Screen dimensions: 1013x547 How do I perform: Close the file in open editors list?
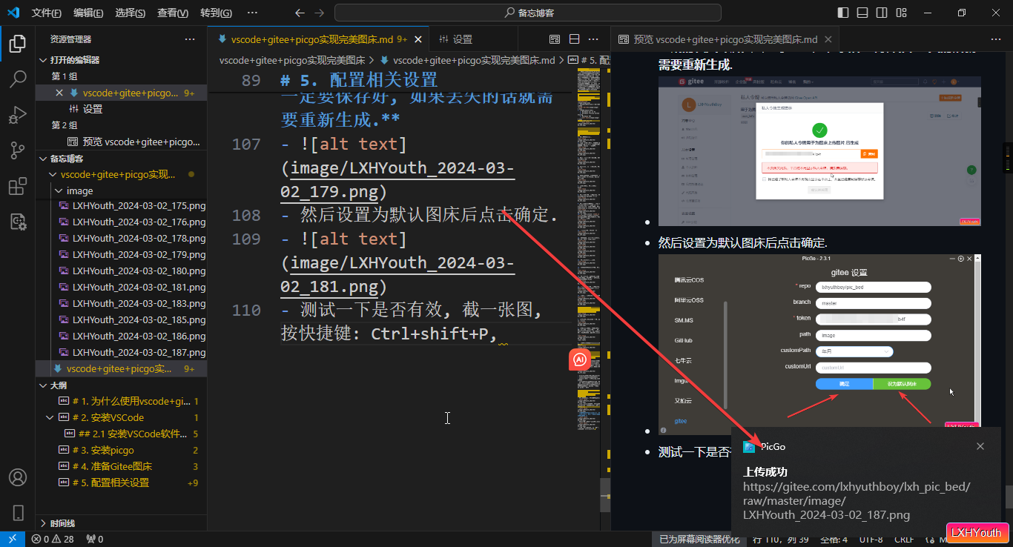tap(59, 93)
